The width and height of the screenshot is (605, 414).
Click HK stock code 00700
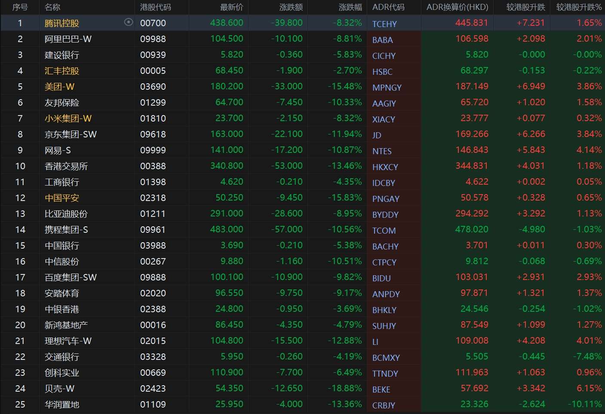tap(153, 23)
